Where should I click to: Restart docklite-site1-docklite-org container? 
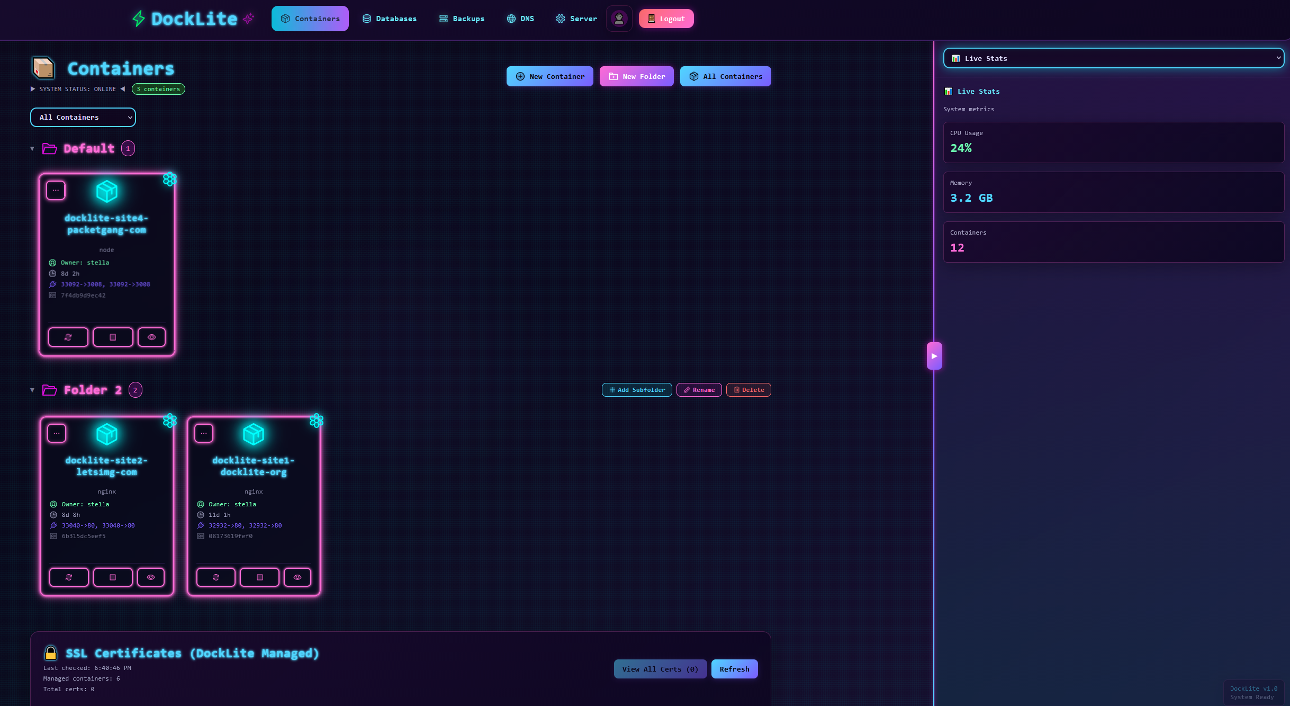coord(216,577)
